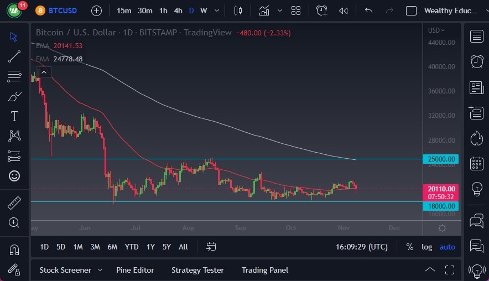
Task: Click the ideas lightbulb icon
Action: 476,189
